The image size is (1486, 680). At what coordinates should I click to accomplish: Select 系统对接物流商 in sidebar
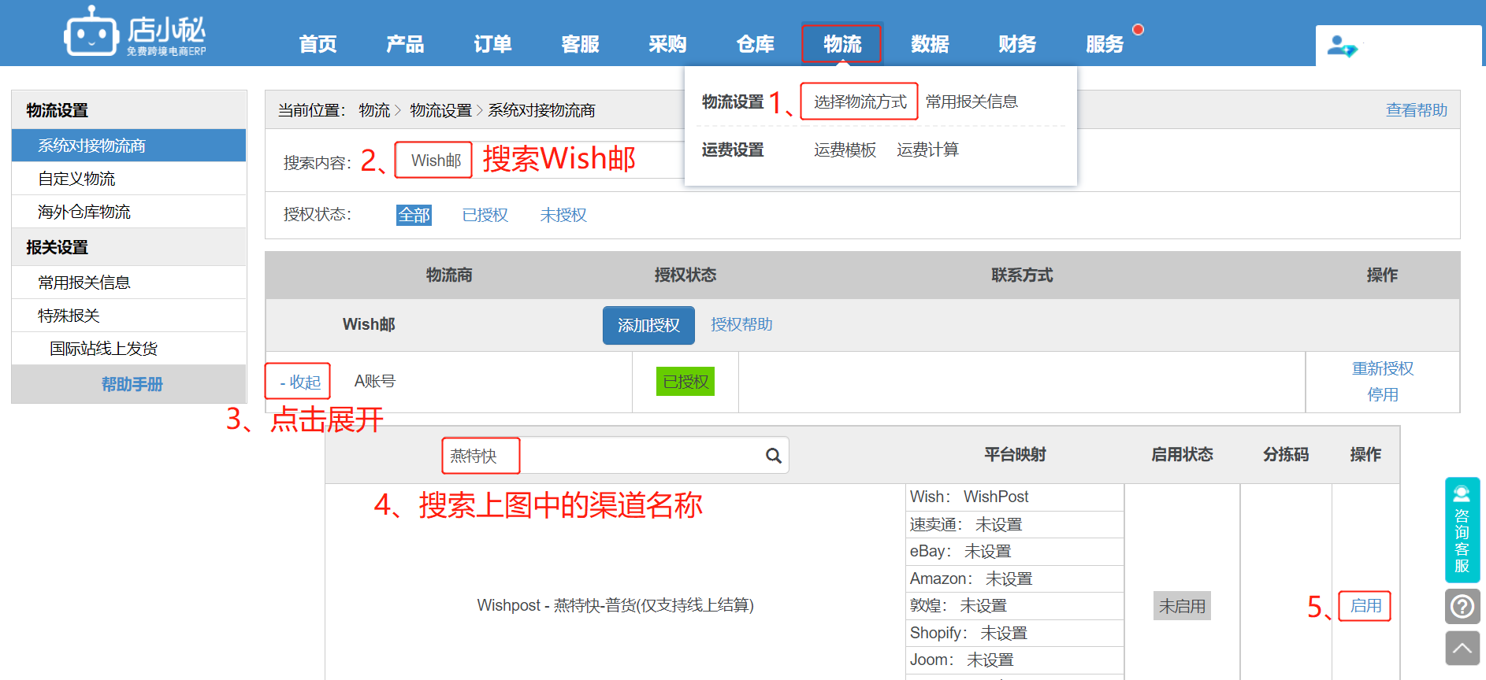(129, 146)
